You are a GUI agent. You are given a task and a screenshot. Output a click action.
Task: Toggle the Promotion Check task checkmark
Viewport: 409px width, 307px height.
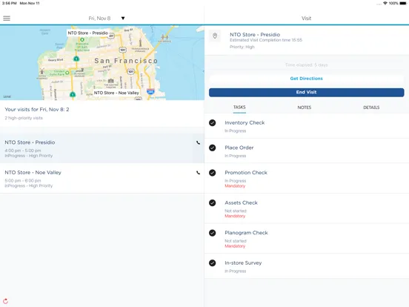pyautogui.click(x=213, y=173)
